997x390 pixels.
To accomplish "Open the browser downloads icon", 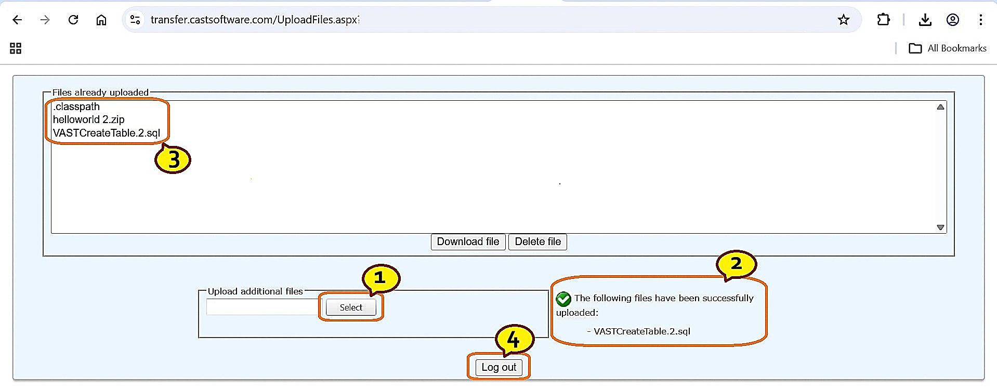I will [x=925, y=20].
